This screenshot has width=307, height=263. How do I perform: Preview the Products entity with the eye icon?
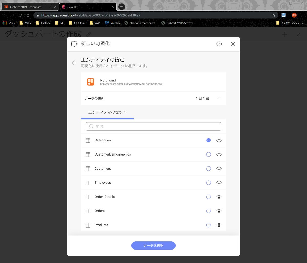[219, 225]
